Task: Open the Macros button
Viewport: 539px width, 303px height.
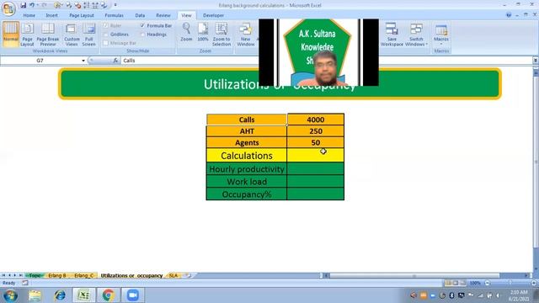Action: pyautogui.click(x=441, y=34)
